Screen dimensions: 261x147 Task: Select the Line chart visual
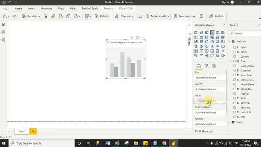point(196,37)
